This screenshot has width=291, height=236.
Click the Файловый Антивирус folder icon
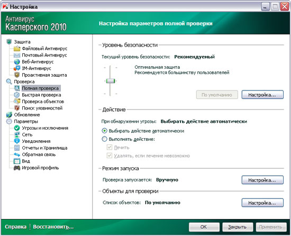tap(17, 49)
